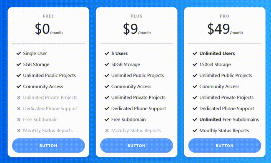
Task: Click Dedicated Phone Support text in Plus plan
Action: coord(138,109)
